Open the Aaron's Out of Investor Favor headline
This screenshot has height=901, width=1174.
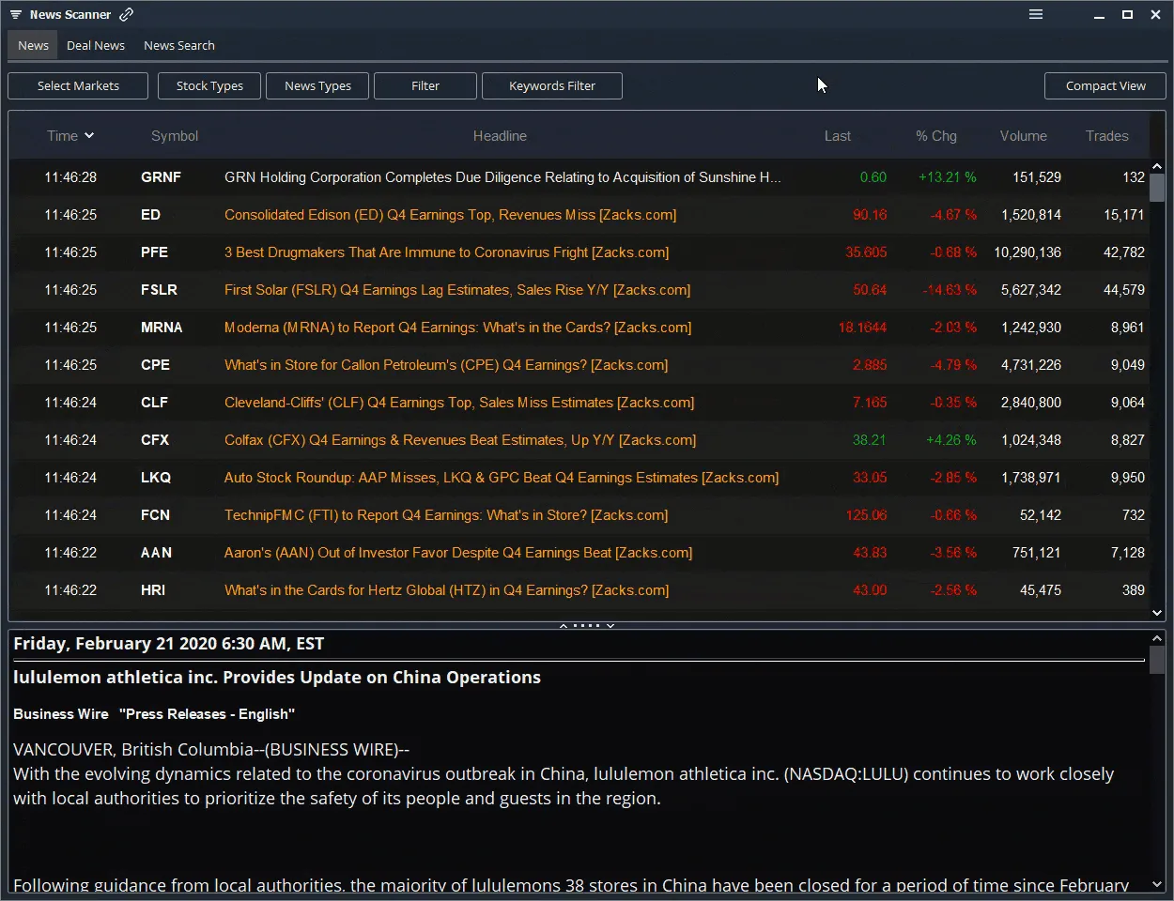click(x=458, y=553)
